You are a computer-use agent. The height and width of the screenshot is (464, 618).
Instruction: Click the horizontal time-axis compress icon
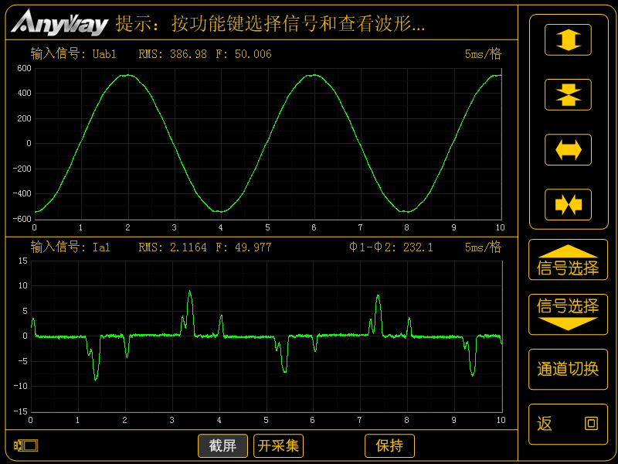pos(568,204)
